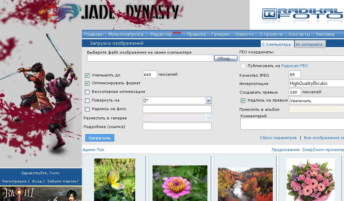Screen dimensions: 344x201
Task: Focus the Подробнее (ссылка) text field
Action: [x=177, y=126]
